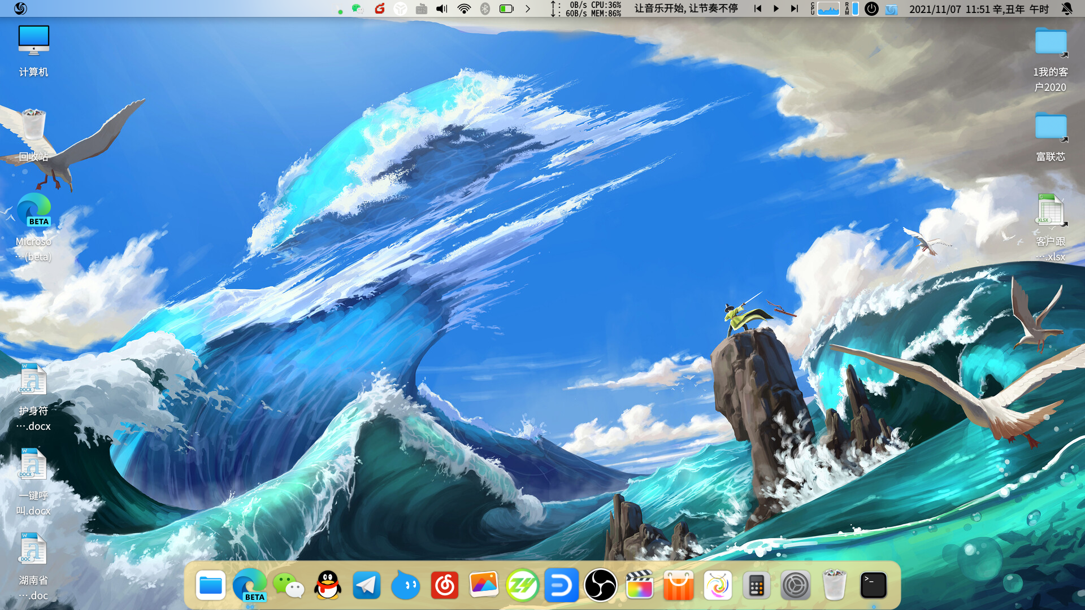1085x610 pixels.
Task: Open NetEase Cloud Music dock icon
Action: tap(445, 585)
